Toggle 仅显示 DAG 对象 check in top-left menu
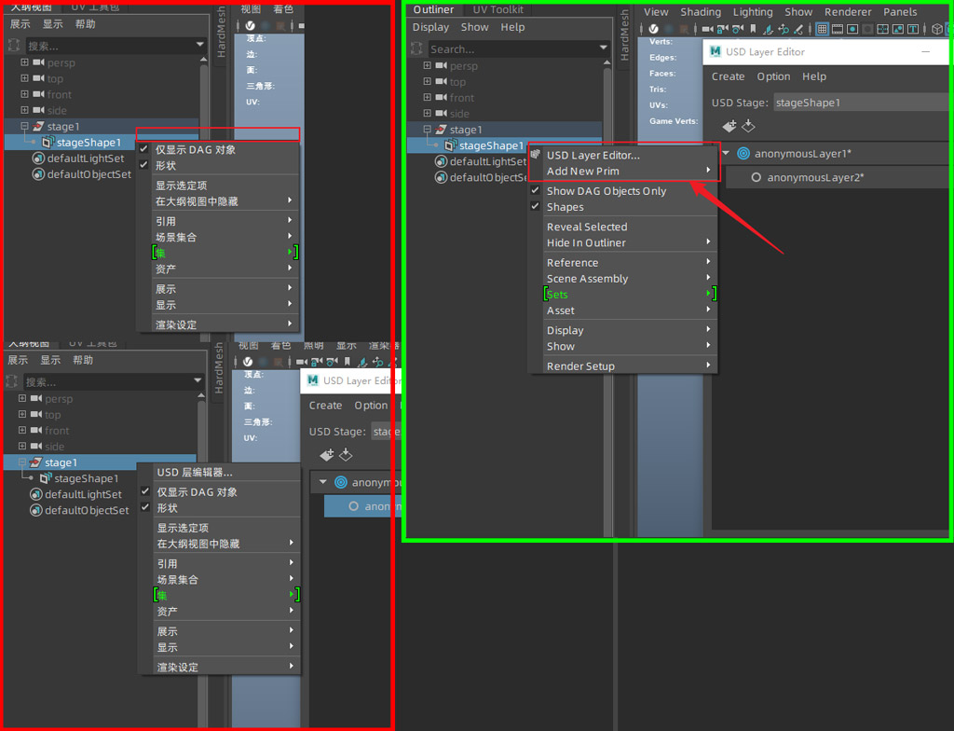The height and width of the screenshot is (731, 954). click(143, 149)
